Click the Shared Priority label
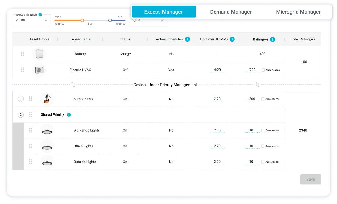The height and width of the screenshot is (204, 337). 52,115
